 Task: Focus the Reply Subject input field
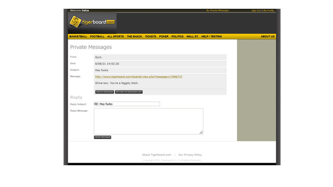point(127,104)
